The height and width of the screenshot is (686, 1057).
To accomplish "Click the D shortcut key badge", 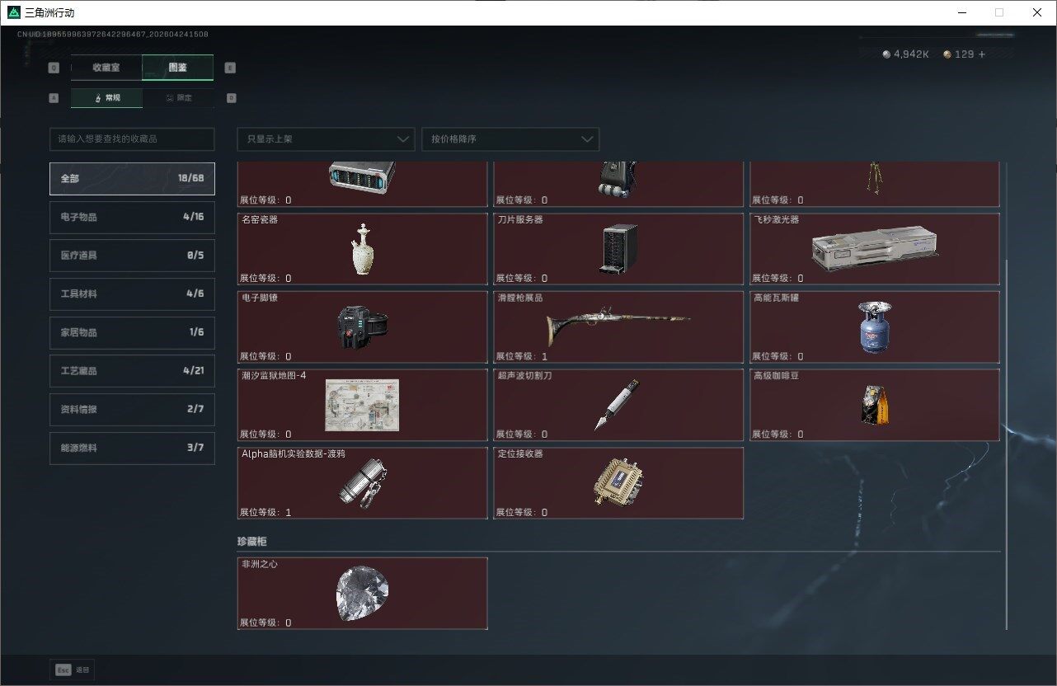I will pyautogui.click(x=231, y=98).
